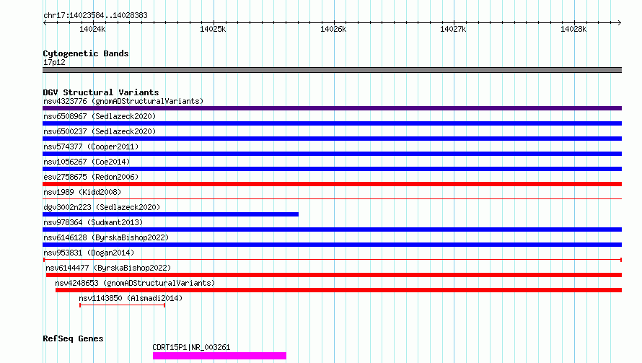Click the esv2758675 (Redon2006) label
The image size is (642, 363).
(91, 177)
